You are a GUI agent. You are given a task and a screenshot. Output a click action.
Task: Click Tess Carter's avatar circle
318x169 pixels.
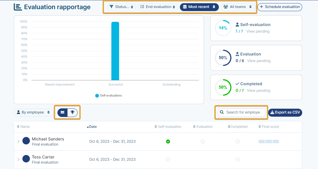26,159
